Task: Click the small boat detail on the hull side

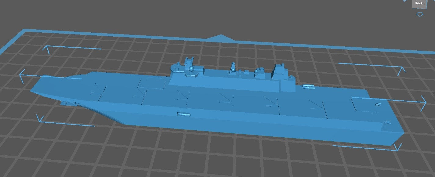Action: (x=183, y=114)
